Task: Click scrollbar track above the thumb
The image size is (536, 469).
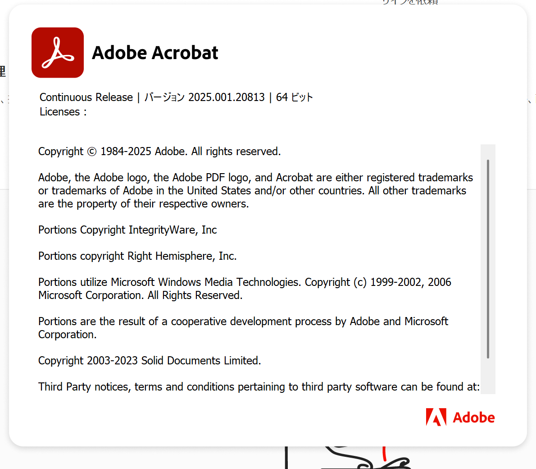Action: coord(488,152)
